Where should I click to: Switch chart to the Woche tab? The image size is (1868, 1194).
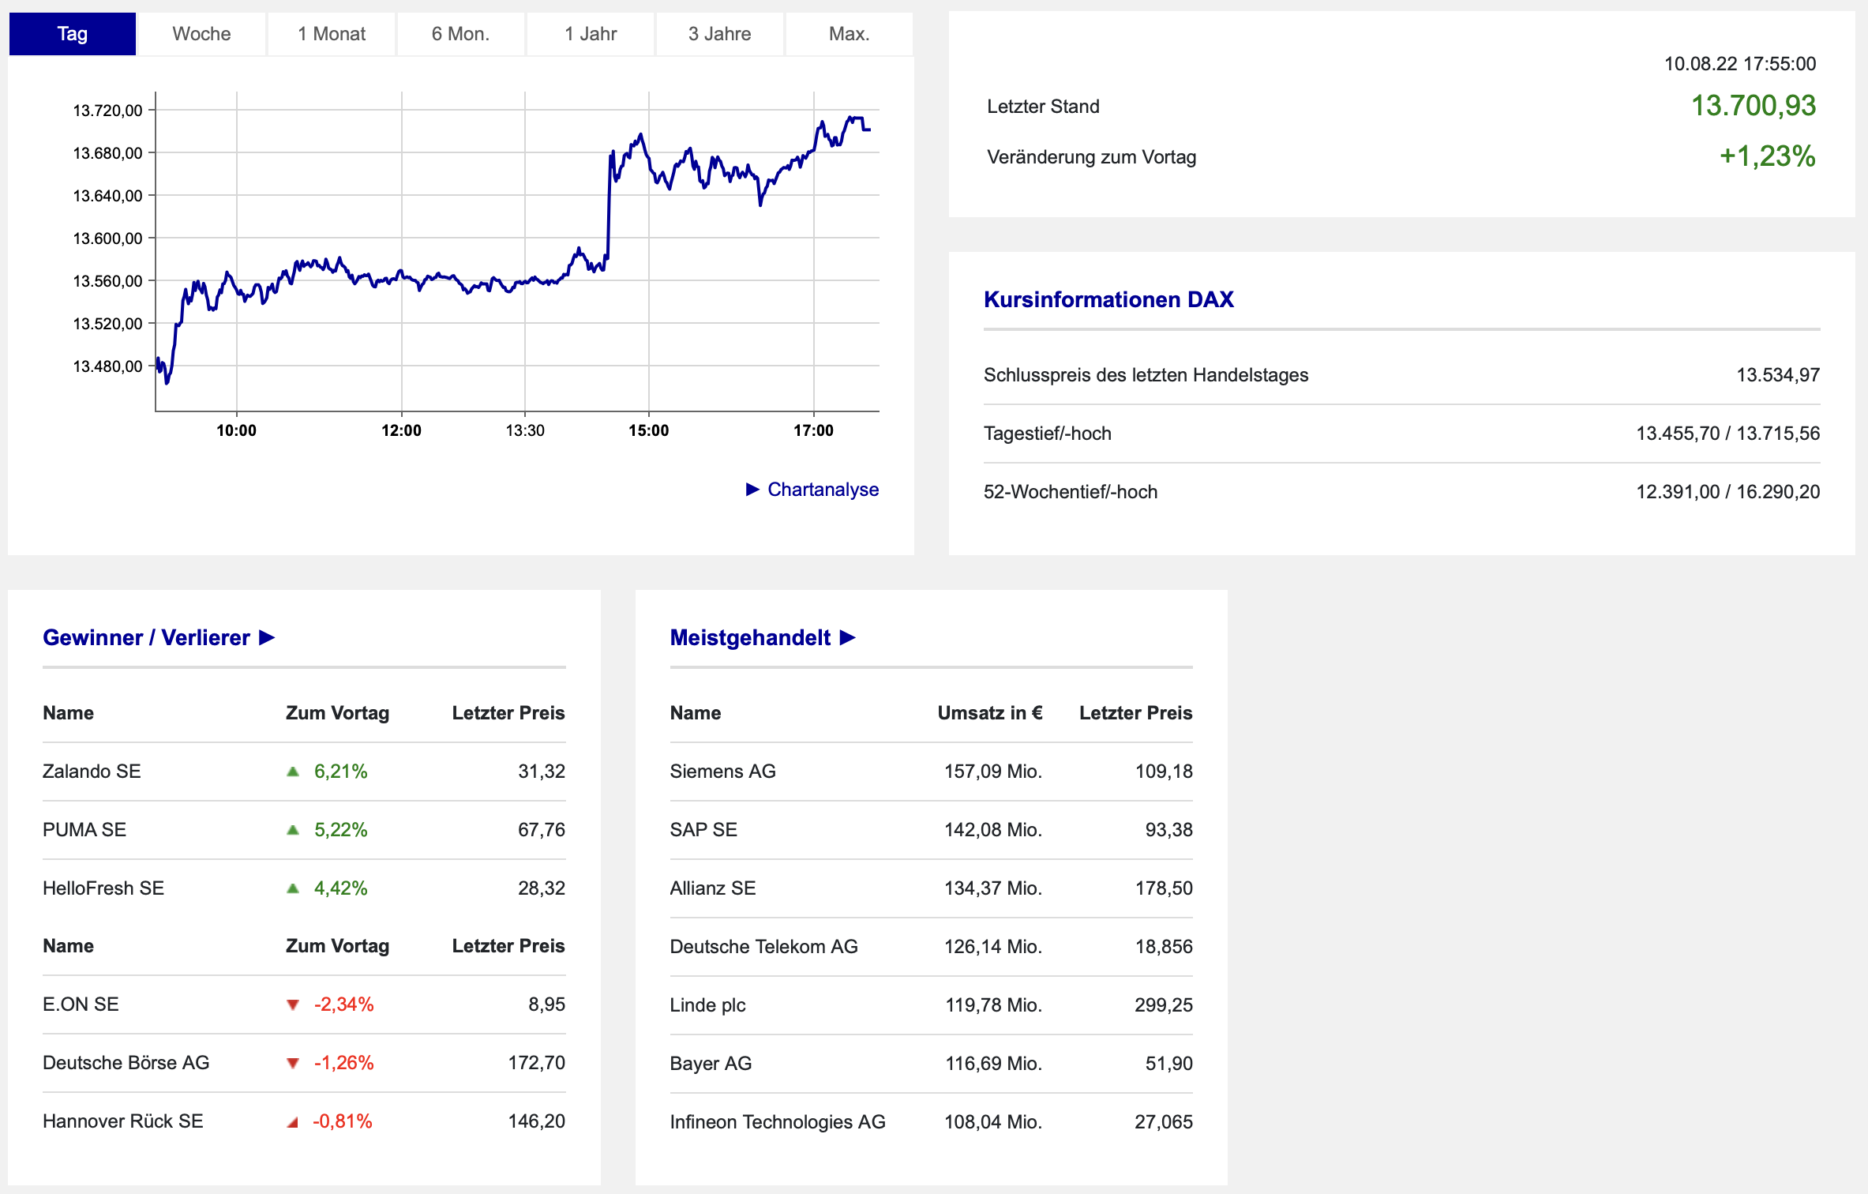point(201,34)
